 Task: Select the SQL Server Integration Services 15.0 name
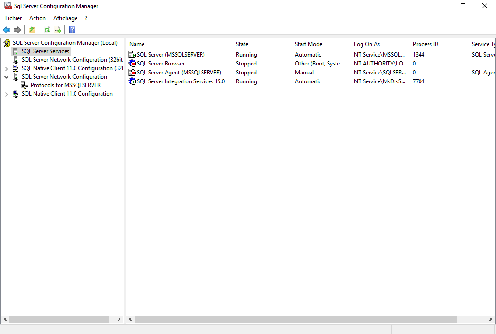pyautogui.click(x=181, y=81)
